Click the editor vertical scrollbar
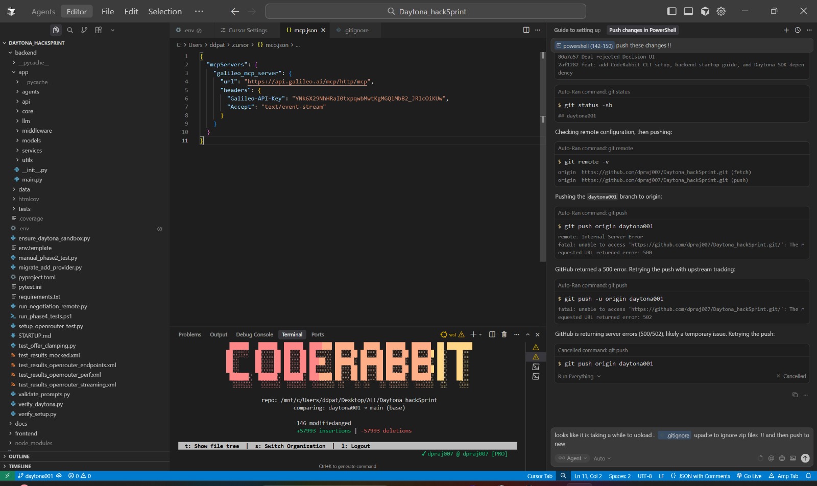The image size is (817, 486). tap(542, 153)
